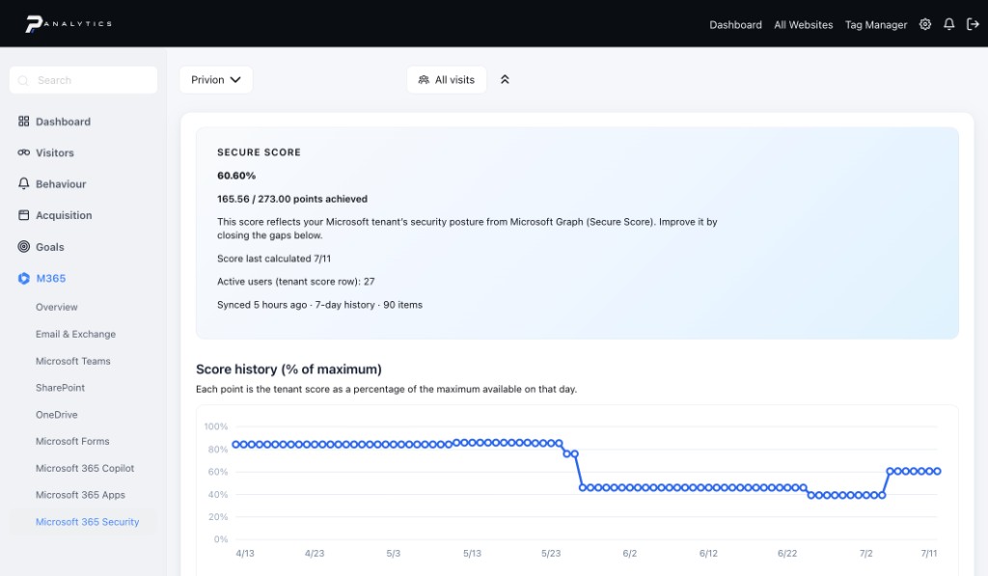
Task: Open OneDrive page
Action: (x=57, y=415)
